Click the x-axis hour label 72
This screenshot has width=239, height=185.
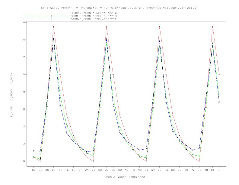pyautogui.click(x=193, y=170)
